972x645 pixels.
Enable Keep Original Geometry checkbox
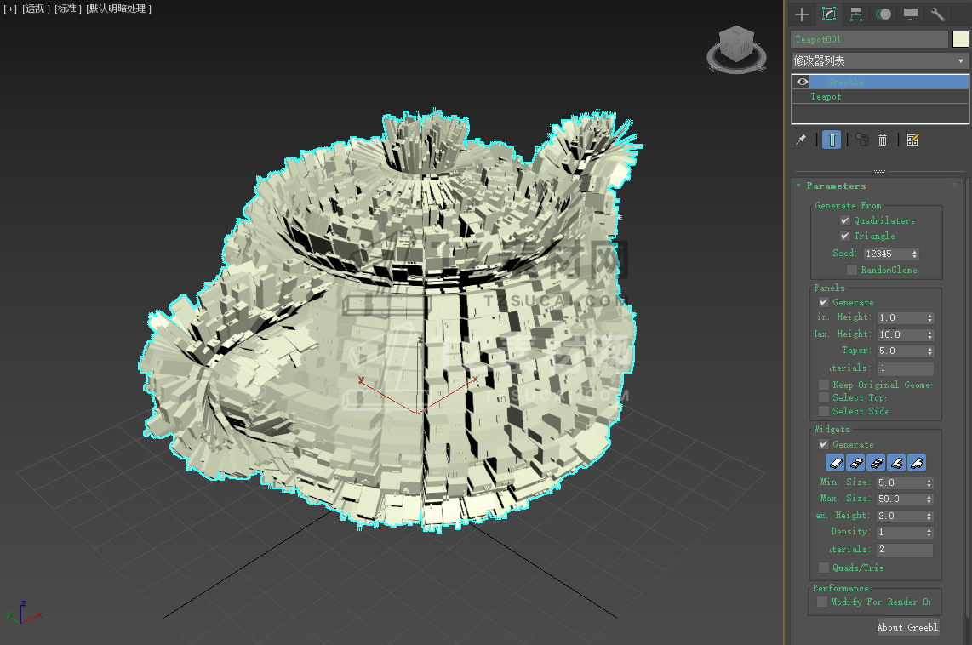[824, 385]
